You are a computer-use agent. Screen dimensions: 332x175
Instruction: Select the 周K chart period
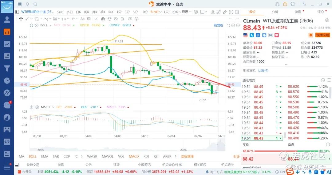click(x=86, y=12)
